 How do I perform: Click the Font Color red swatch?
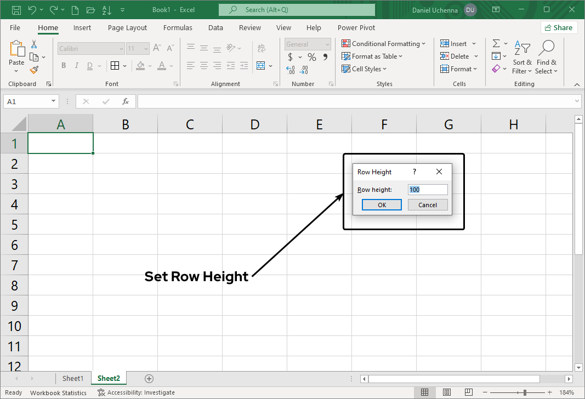point(162,68)
